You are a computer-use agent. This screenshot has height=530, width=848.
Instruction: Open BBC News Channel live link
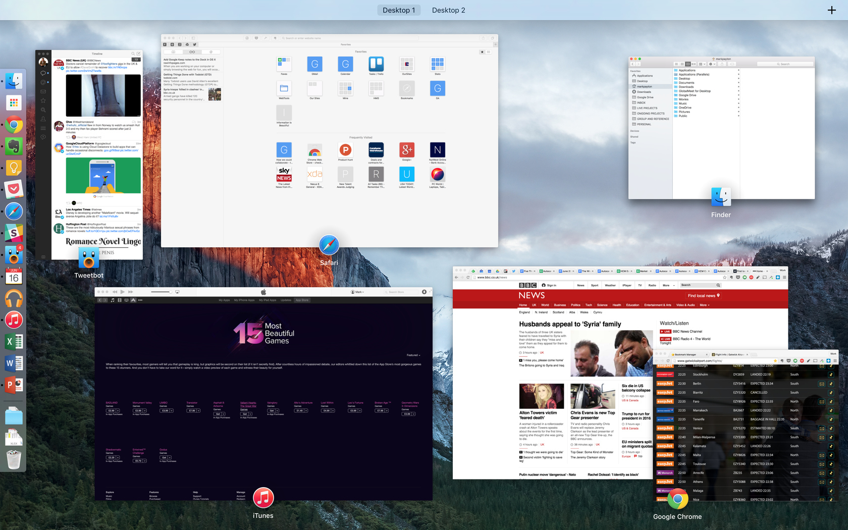[681, 332]
